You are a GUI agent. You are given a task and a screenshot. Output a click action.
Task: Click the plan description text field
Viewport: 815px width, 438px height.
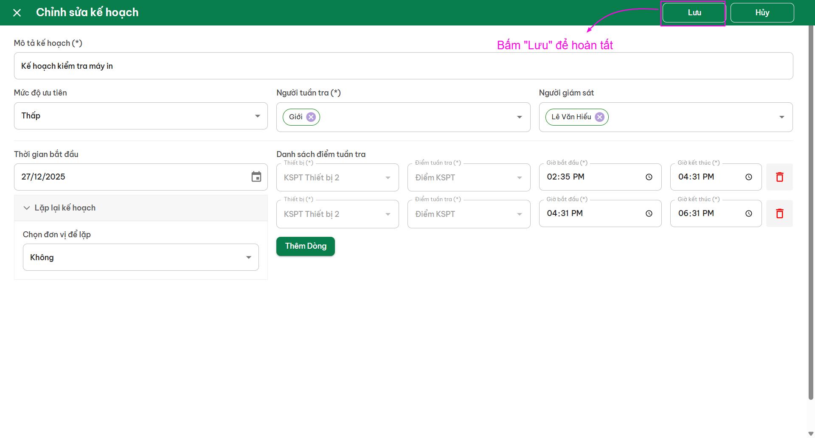click(403, 66)
